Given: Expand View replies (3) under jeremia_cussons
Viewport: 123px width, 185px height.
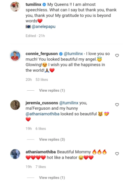Looking at the screenshot, I should (52, 140).
